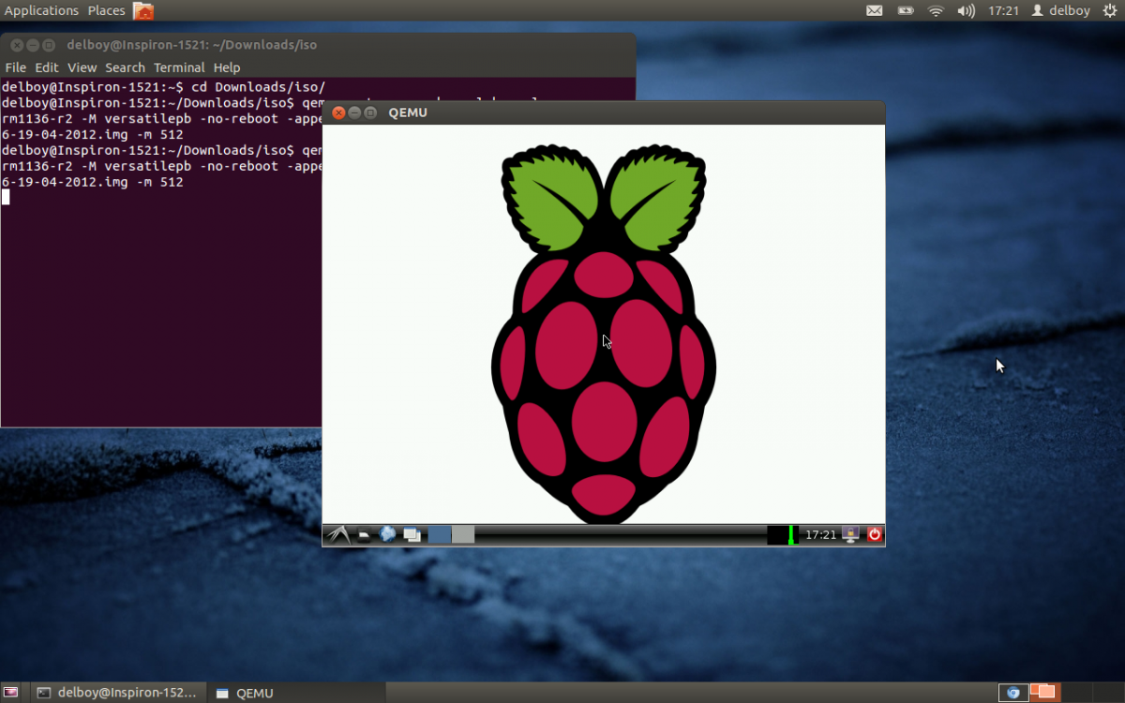Close the QEMU window
The height and width of the screenshot is (703, 1125).
[338, 112]
